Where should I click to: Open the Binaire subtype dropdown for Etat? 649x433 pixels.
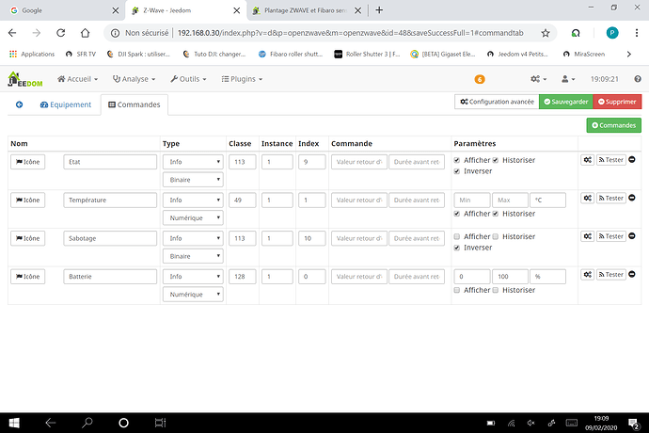point(192,179)
